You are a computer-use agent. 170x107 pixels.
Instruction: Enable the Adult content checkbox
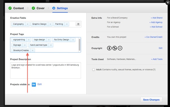(x=93, y=70)
